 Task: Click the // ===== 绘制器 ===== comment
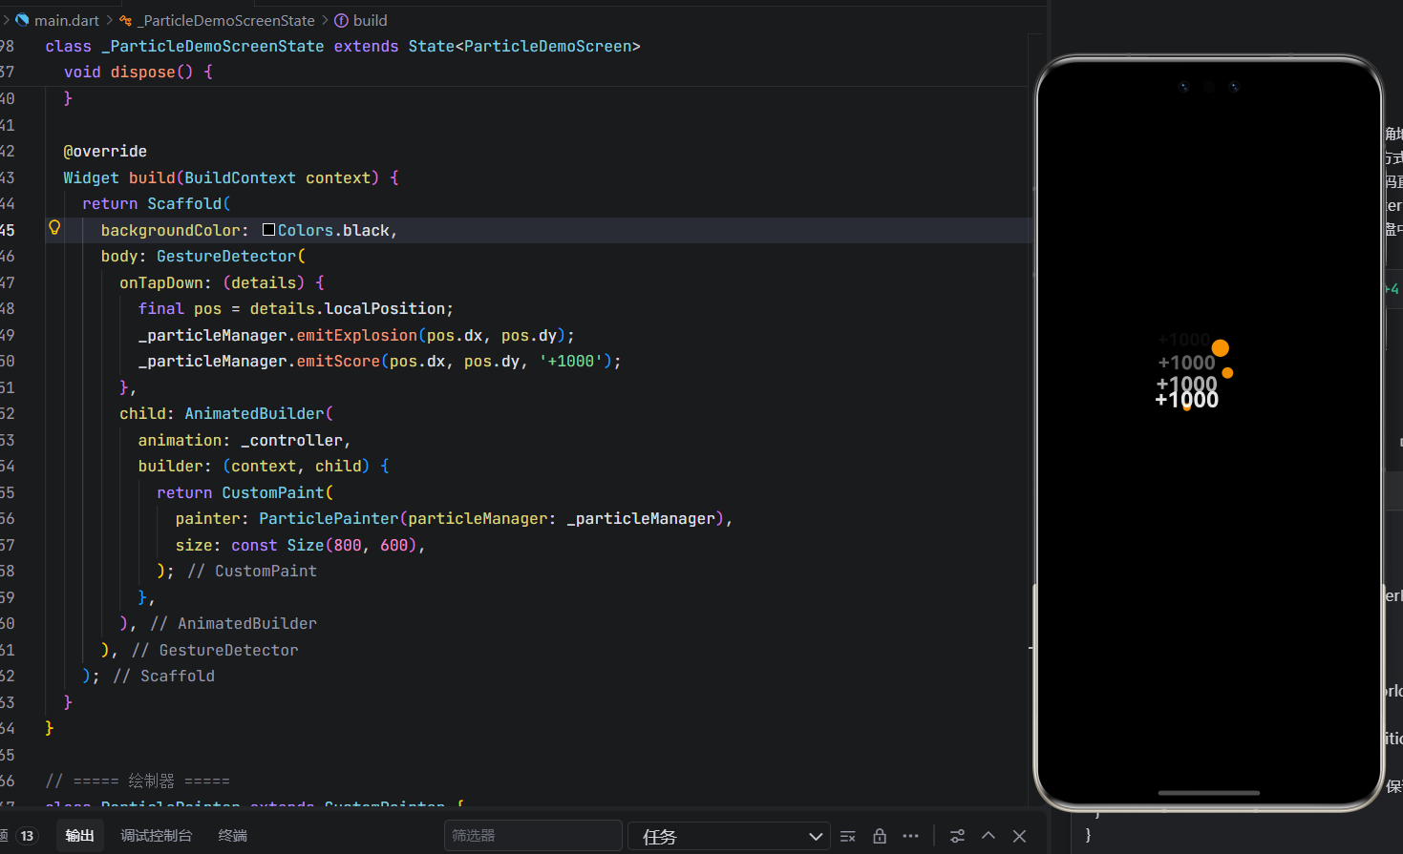138,781
